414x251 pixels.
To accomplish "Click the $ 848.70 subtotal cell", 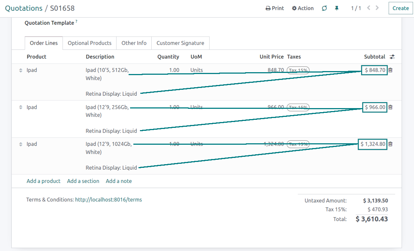I will point(374,70).
